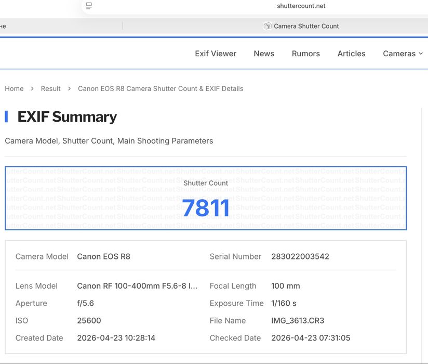Go to the News section
The image size is (428, 364).
pos(264,54)
